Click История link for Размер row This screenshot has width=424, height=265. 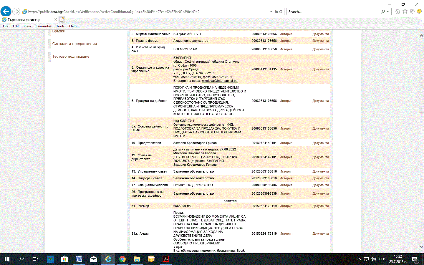286,206
